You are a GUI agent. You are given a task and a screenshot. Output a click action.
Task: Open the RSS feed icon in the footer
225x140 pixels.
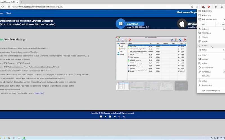pos(115,116)
